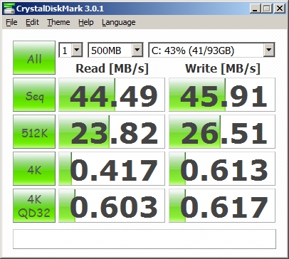Close the CrystalDiskMark window

pos(280,9)
